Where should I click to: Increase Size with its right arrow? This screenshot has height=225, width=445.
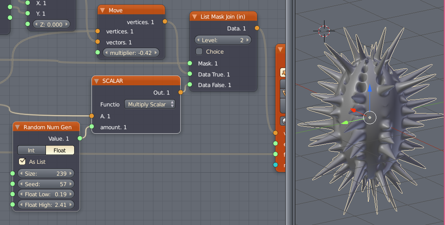(x=70, y=173)
